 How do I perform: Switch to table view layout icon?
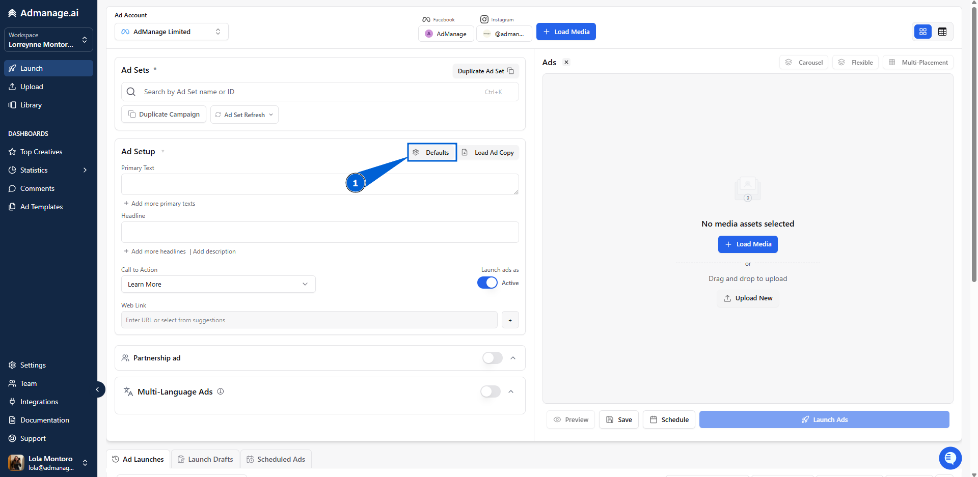942,32
